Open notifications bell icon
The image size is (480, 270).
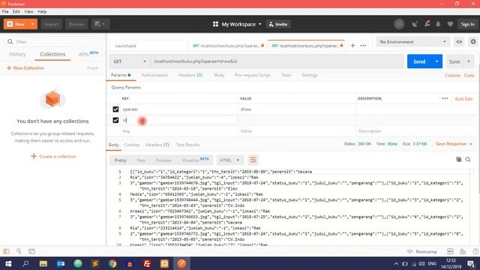[438, 24]
